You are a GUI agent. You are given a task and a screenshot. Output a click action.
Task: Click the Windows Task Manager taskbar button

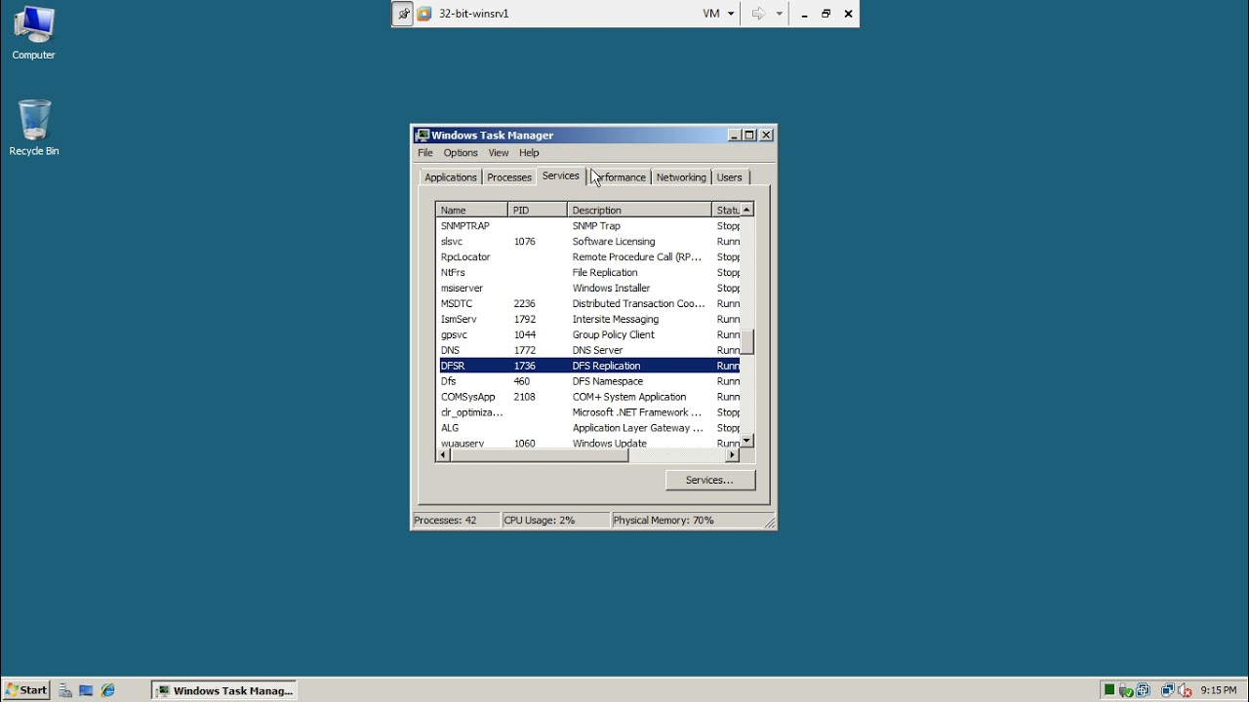(224, 690)
